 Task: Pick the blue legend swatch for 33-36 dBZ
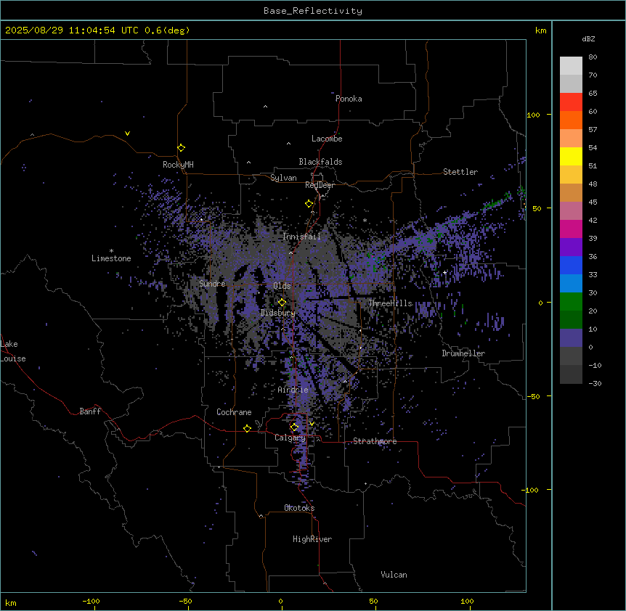[x=571, y=265]
